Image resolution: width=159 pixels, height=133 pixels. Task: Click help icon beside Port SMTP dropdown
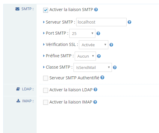point(98,33)
